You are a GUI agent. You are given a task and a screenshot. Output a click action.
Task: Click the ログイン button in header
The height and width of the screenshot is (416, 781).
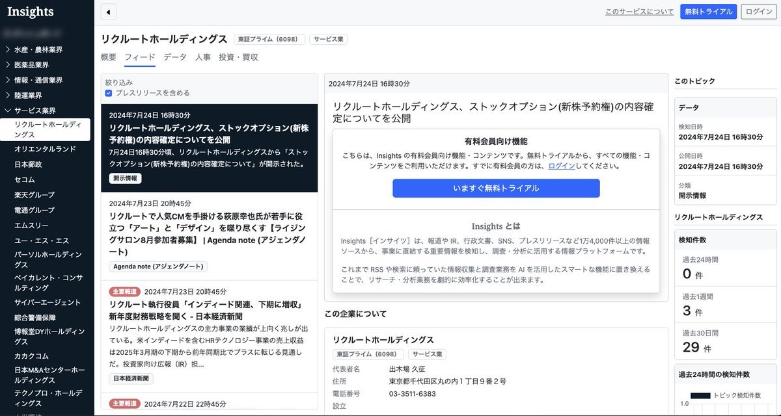[x=759, y=12]
